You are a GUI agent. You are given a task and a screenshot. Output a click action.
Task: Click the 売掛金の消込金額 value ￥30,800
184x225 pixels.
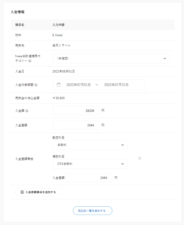(x=58, y=98)
